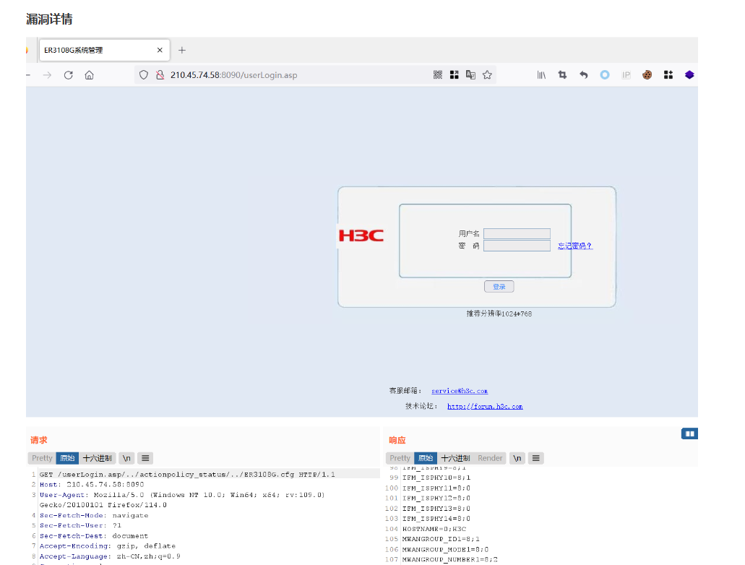Toggle response \n non-printable characters
The height and width of the screenshot is (565, 745).
pos(517,458)
